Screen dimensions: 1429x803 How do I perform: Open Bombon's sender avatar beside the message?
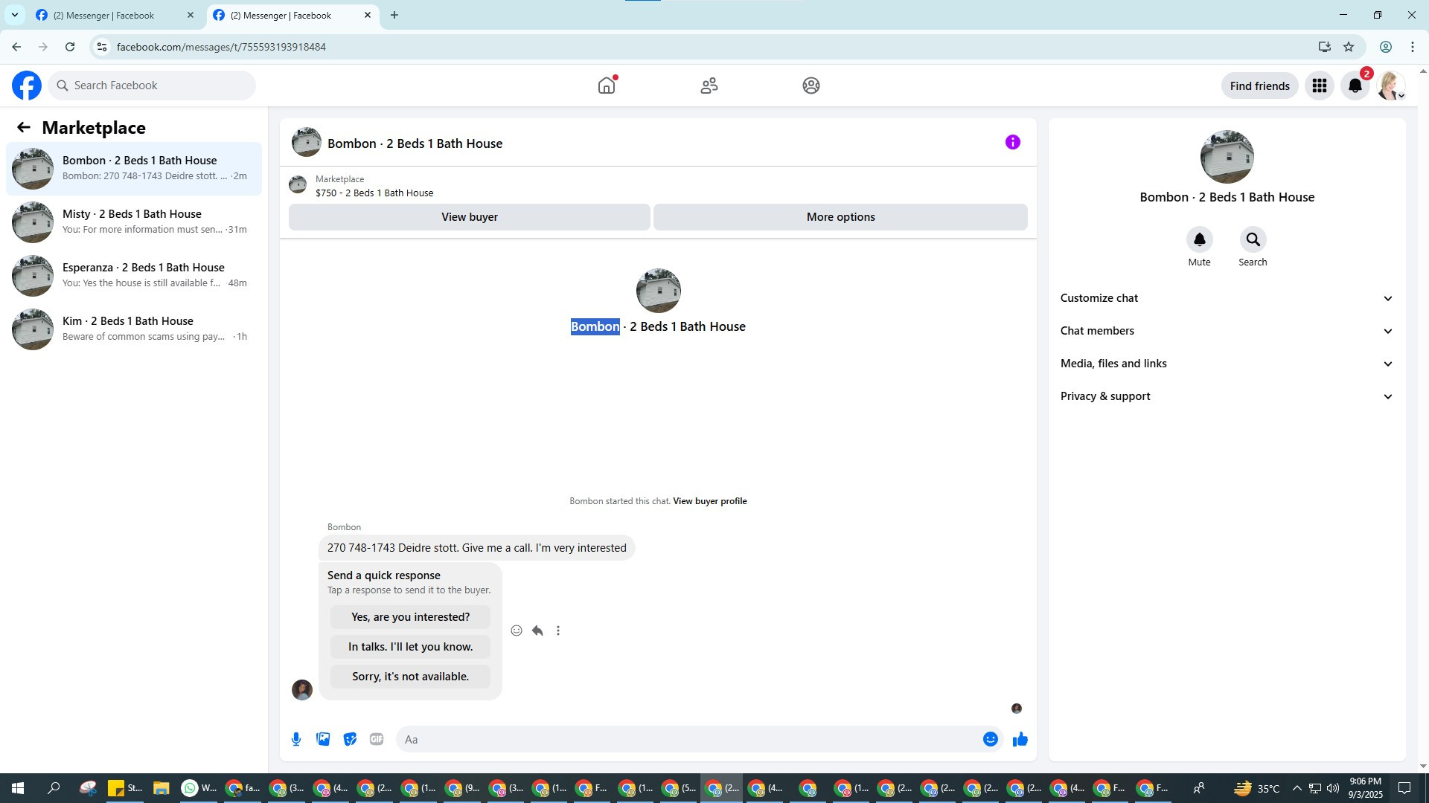(302, 690)
